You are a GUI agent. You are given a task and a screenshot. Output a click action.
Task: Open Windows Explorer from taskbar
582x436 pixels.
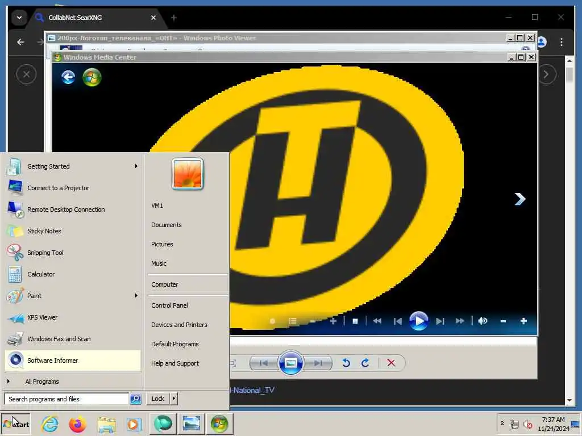pos(106,424)
